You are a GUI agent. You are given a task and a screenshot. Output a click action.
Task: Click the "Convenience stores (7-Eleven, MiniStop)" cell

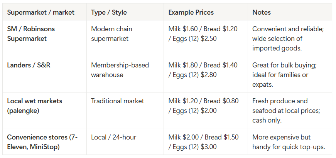[42, 142]
